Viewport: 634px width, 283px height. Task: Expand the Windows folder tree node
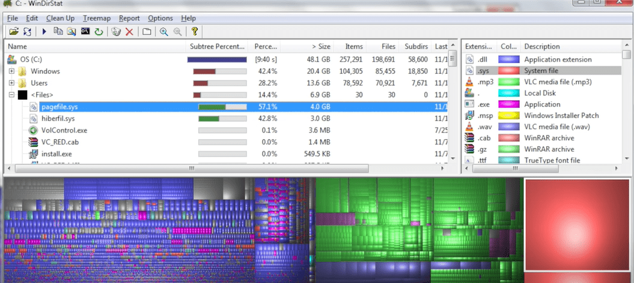pyautogui.click(x=11, y=71)
